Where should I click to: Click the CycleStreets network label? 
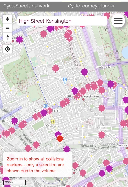point(27,6)
